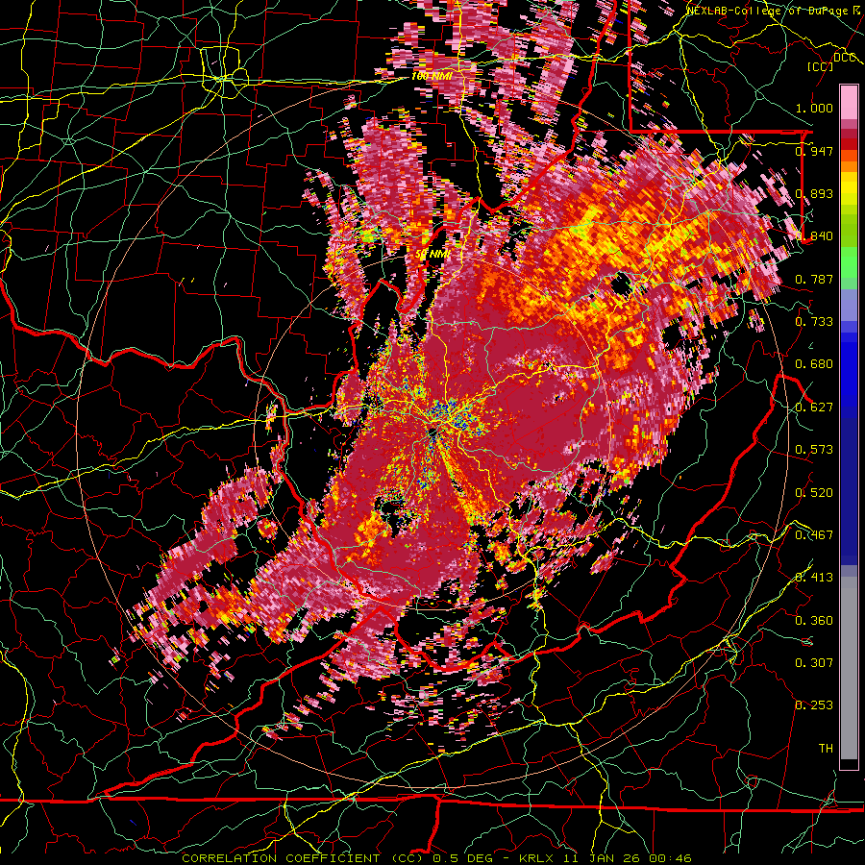This screenshot has width=865, height=865.
Task: Pick the bright green band on color bar
Action: click(849, 262)
